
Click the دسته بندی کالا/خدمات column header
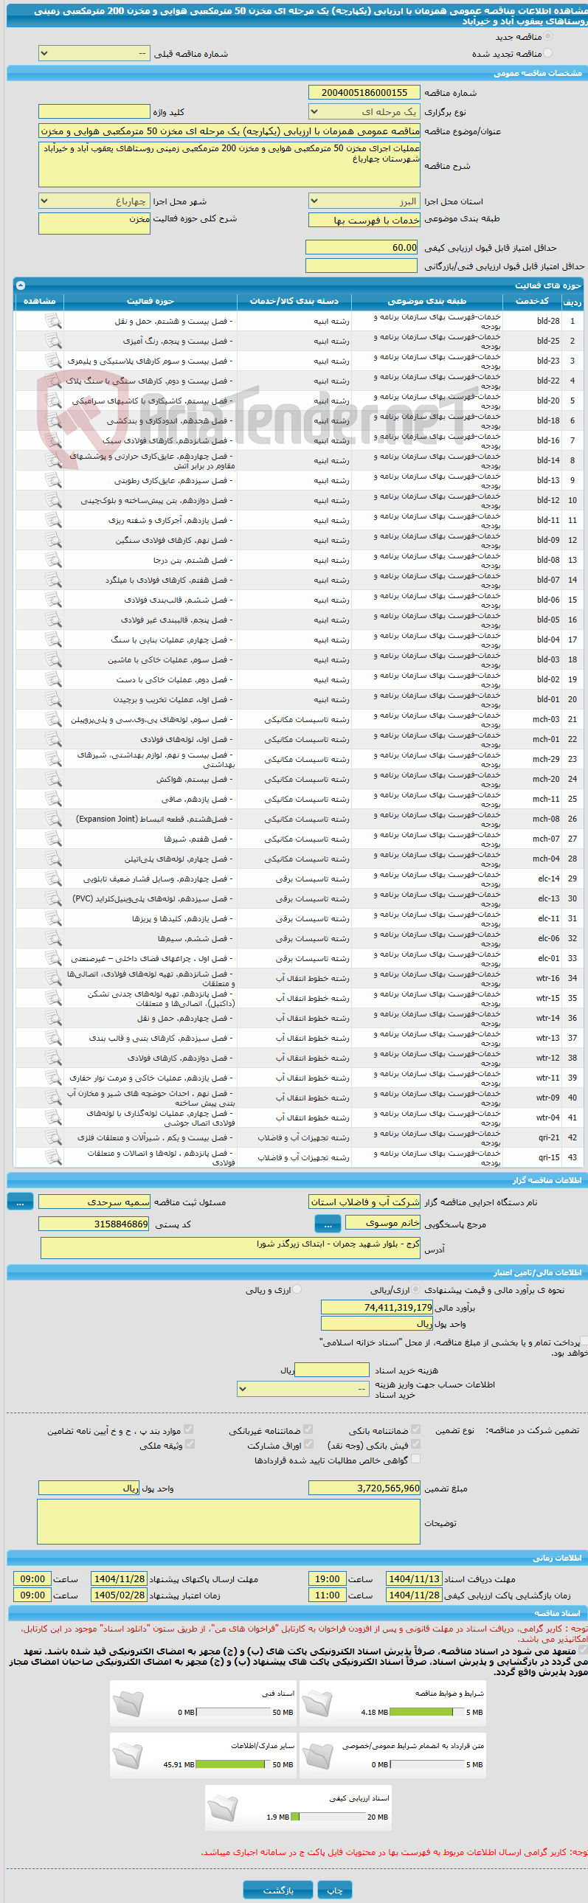click(294, 302)
